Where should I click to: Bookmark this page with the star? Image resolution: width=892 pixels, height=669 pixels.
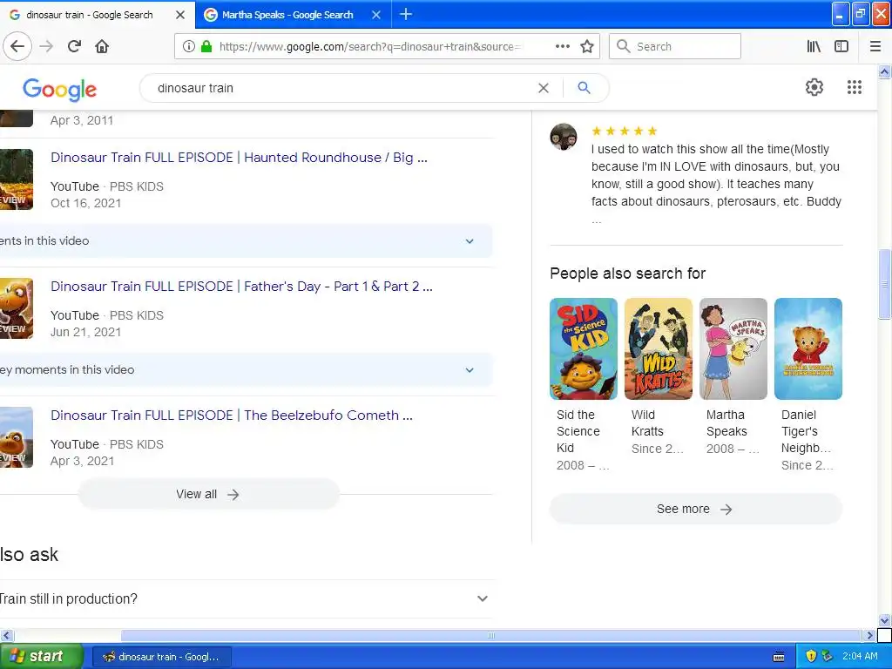(x=587, y=46)
